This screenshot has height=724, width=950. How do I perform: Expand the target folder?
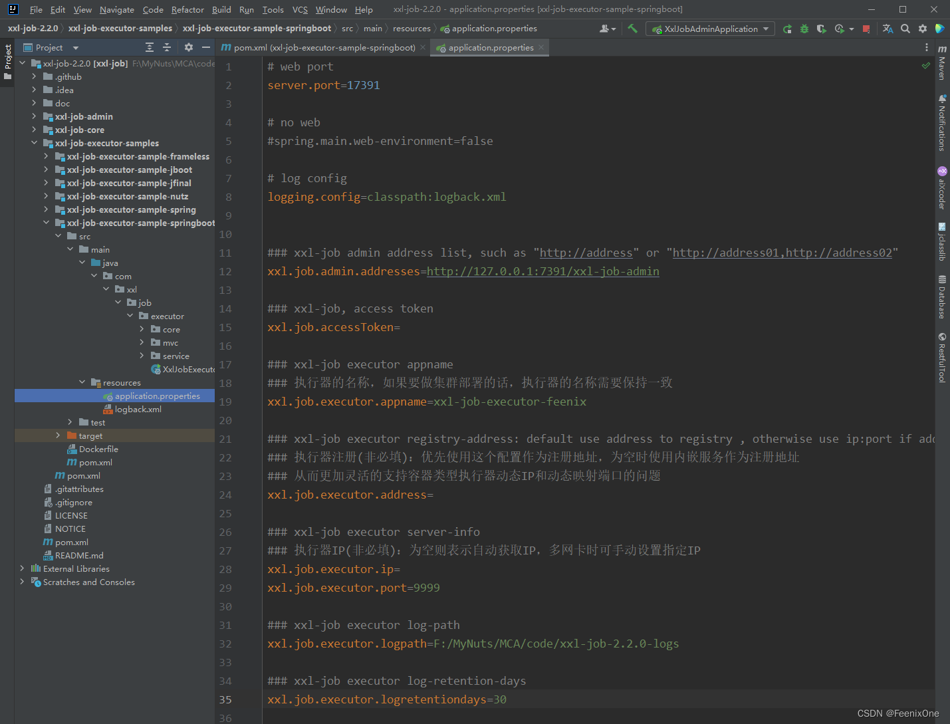coord(58,435)
